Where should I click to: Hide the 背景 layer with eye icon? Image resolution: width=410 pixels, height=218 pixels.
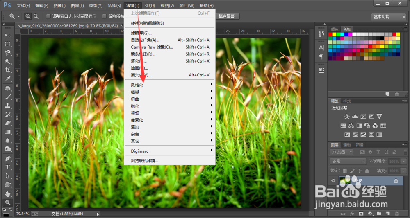(x=333, y=180)
